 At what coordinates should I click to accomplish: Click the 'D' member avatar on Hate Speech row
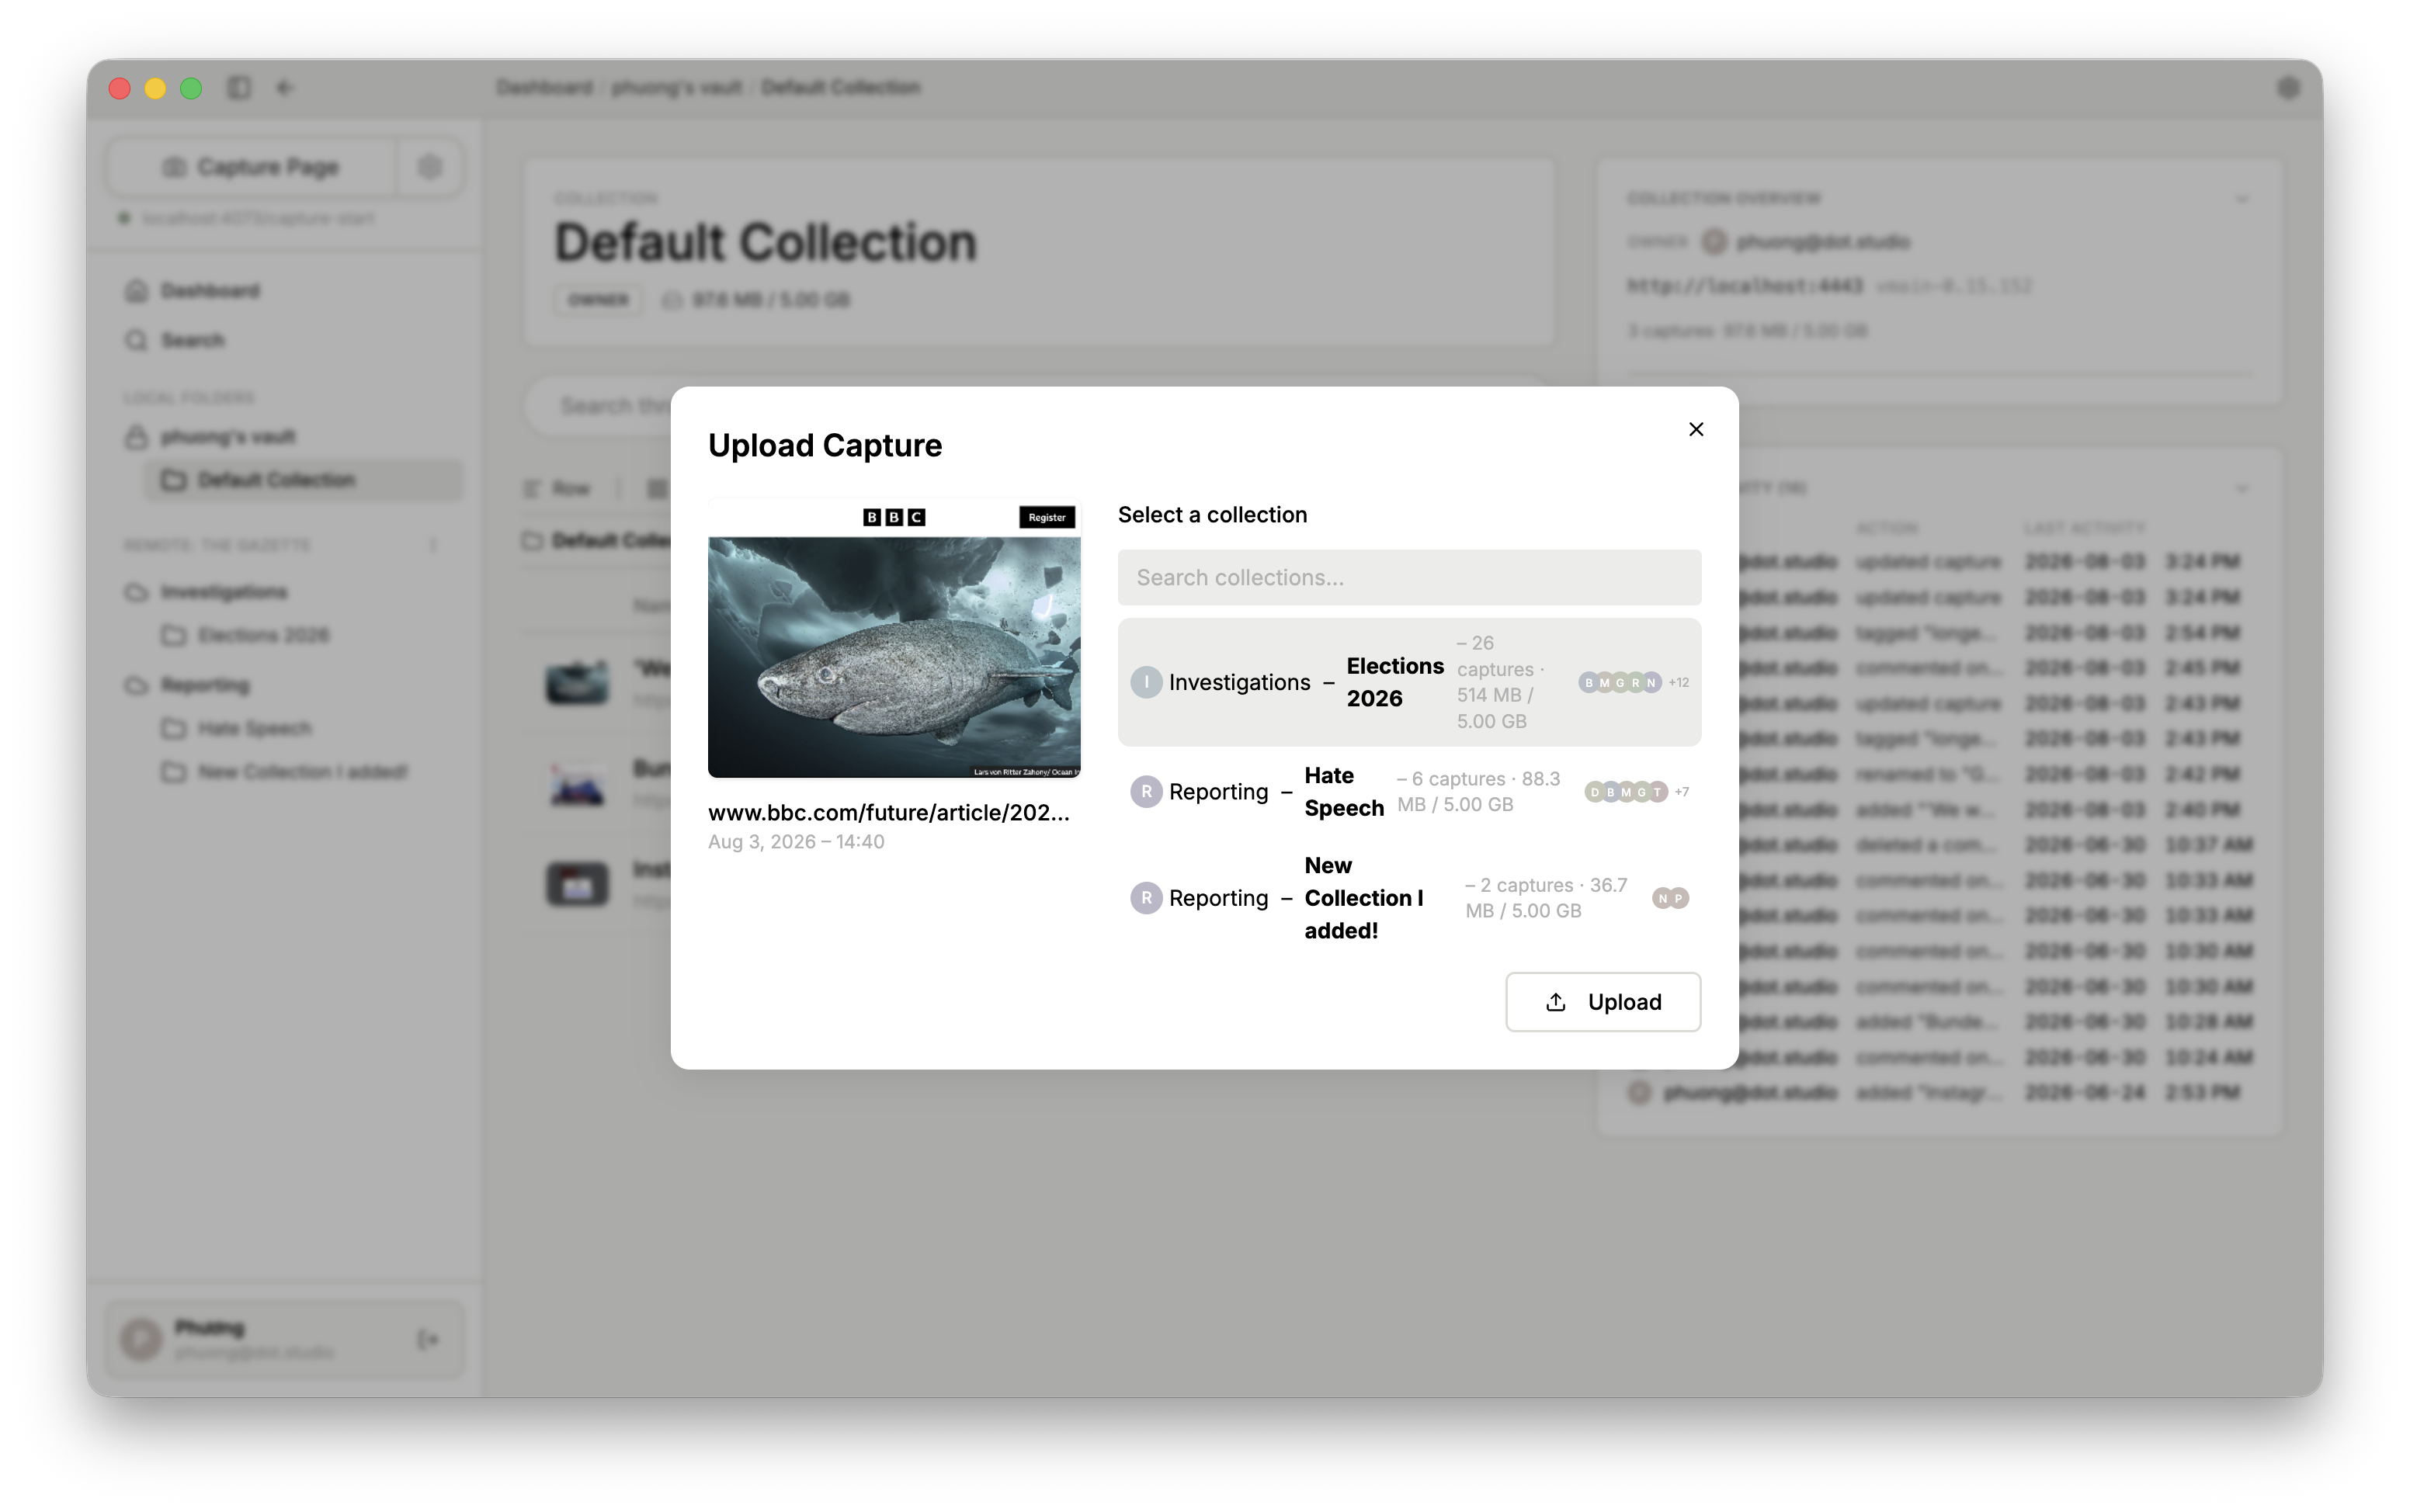click(x=1595, y=792)
